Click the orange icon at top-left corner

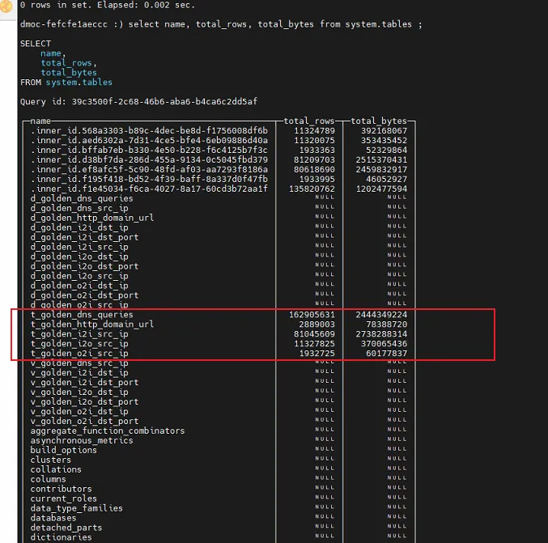(6, 6)
